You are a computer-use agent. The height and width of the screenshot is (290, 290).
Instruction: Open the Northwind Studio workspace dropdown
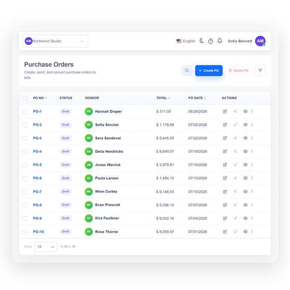pyautogui.click(x=55, y=41)
